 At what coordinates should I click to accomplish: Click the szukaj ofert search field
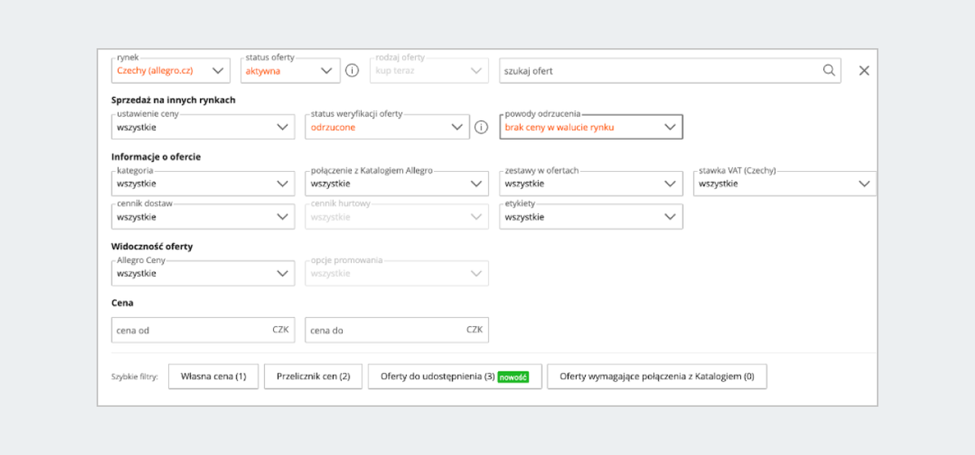pos(658,71)
